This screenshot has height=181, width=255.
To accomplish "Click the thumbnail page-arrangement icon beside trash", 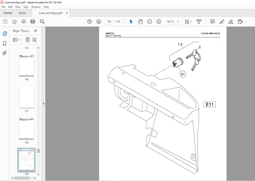I will (35, 39).
